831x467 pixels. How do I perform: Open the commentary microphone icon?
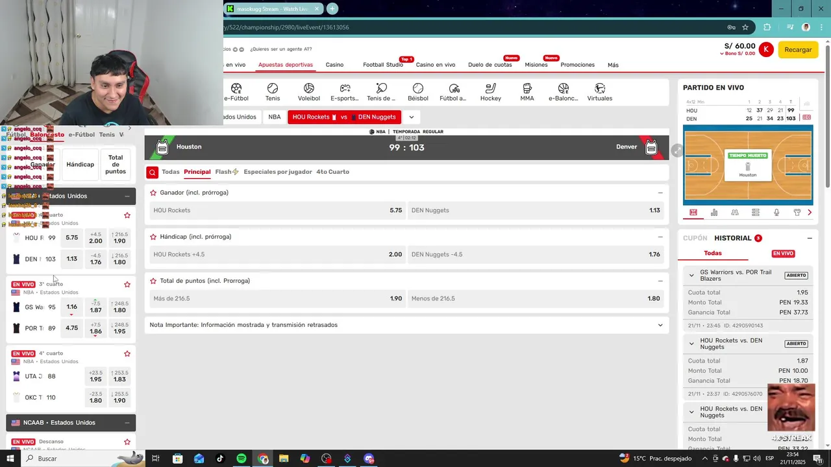click(776, 212)
